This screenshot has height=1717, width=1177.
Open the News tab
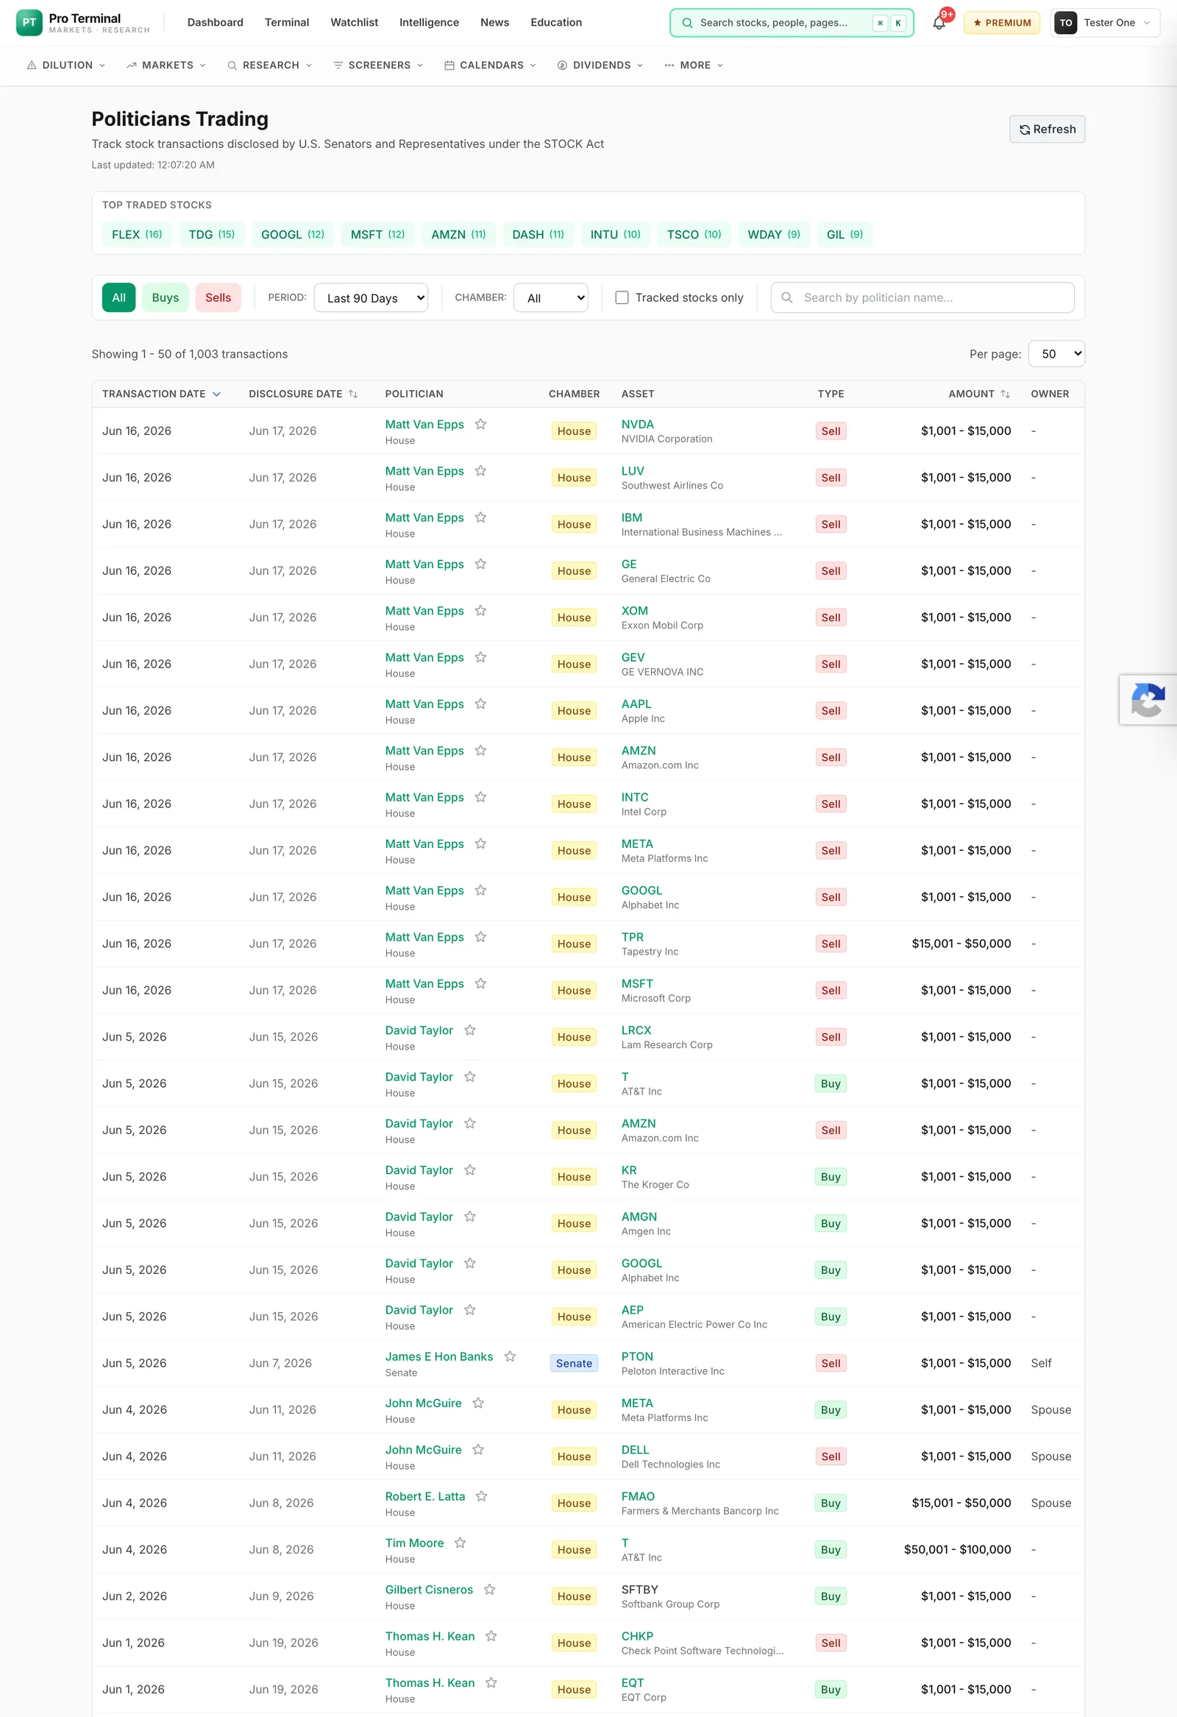point(495,23)
